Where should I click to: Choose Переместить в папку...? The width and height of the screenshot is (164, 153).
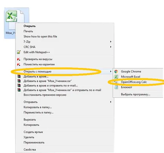click(39, 113)
